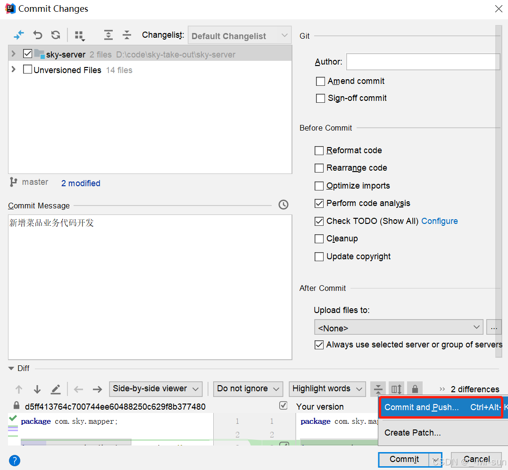Open the Side-by-side viewer dropdown
The image size is (508, 470).
(156, 389)
